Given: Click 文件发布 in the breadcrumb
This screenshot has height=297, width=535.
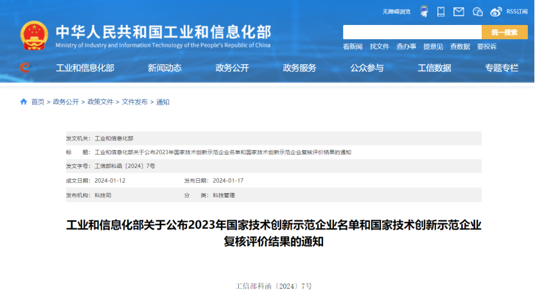Looking at the screenshot, I should pyautogui.click(x=135, y=102).
